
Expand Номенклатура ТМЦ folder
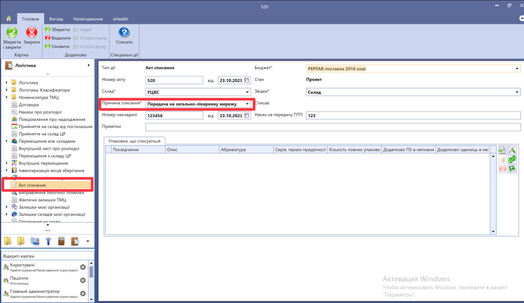click(7, 97)
